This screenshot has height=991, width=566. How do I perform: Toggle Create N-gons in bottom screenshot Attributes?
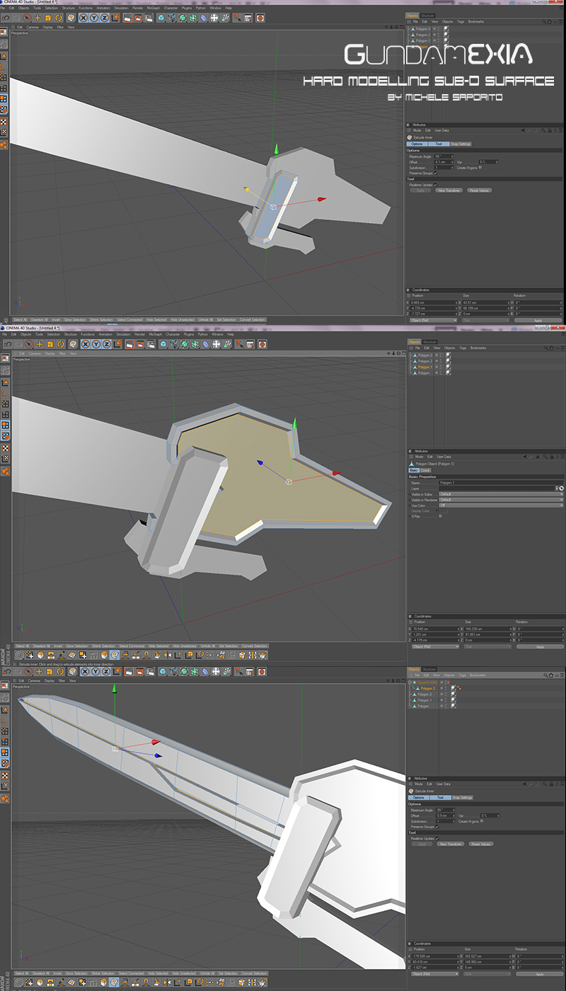482,821
